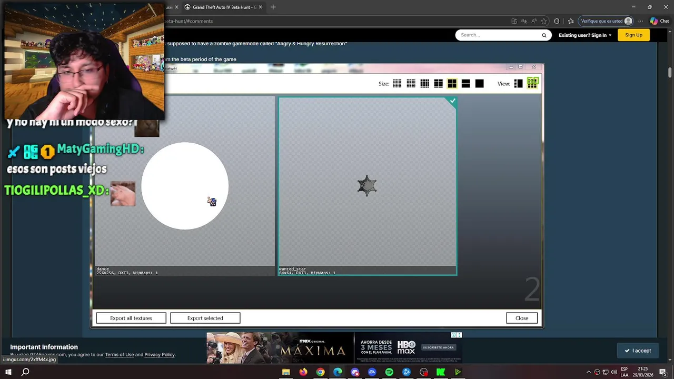This screenshot has width=674, height=379.
Task: Open Google Chrome from taskbar
Action: 320,372
